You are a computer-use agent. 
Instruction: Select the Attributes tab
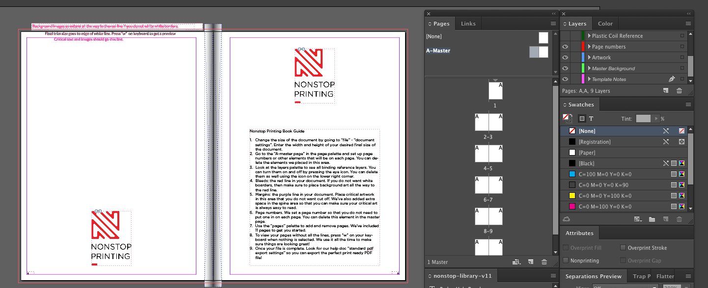[579, 233]
